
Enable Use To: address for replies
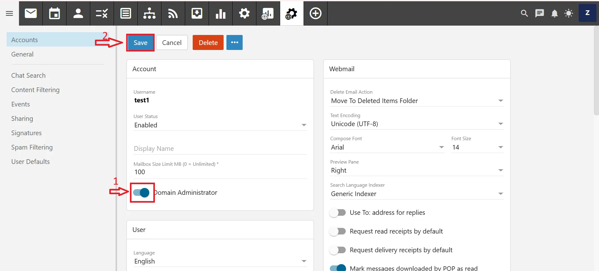pyautogui.click(x=338, y=213)
